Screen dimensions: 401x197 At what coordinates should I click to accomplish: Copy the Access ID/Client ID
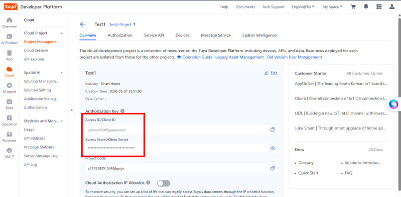[x=273, y=129]
